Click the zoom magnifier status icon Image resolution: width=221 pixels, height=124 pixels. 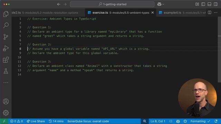[x=145, y=121]
